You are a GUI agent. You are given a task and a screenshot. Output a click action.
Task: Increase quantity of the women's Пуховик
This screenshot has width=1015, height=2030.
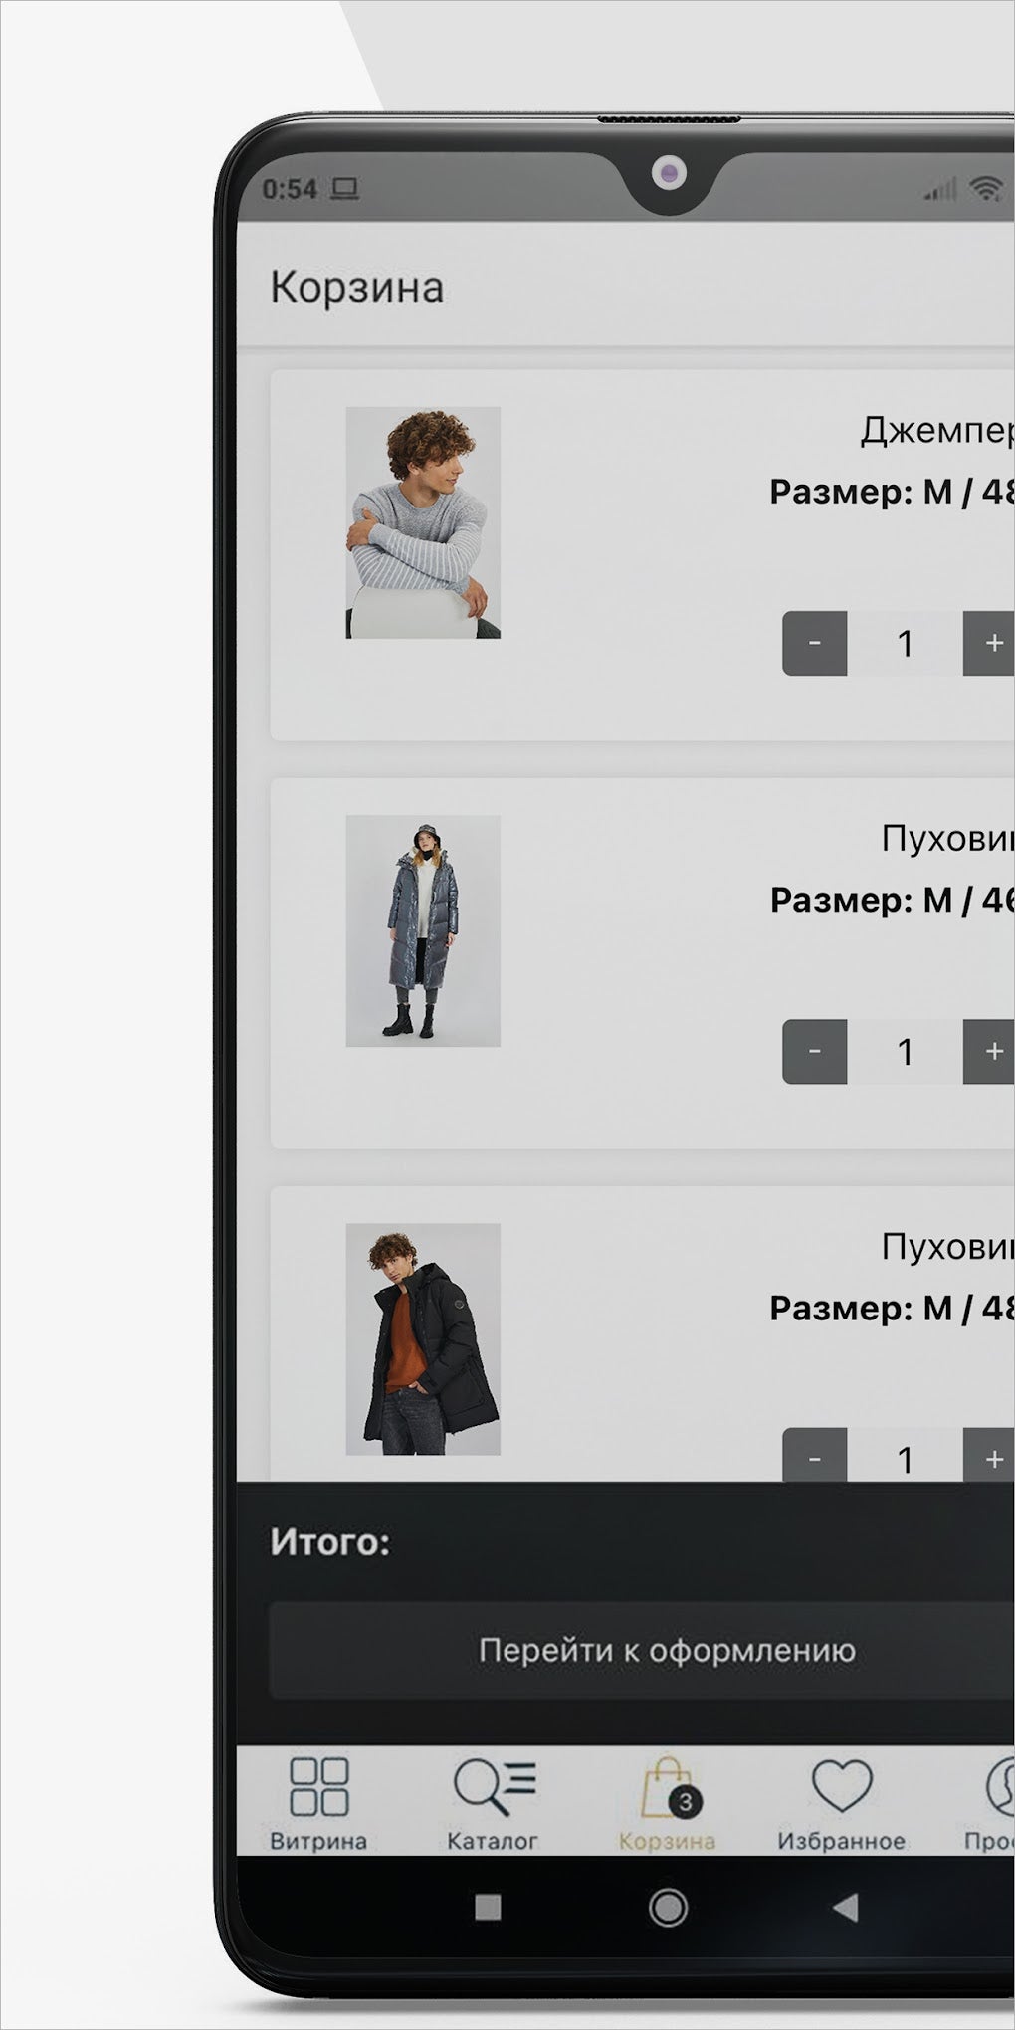coord(989,1052)
